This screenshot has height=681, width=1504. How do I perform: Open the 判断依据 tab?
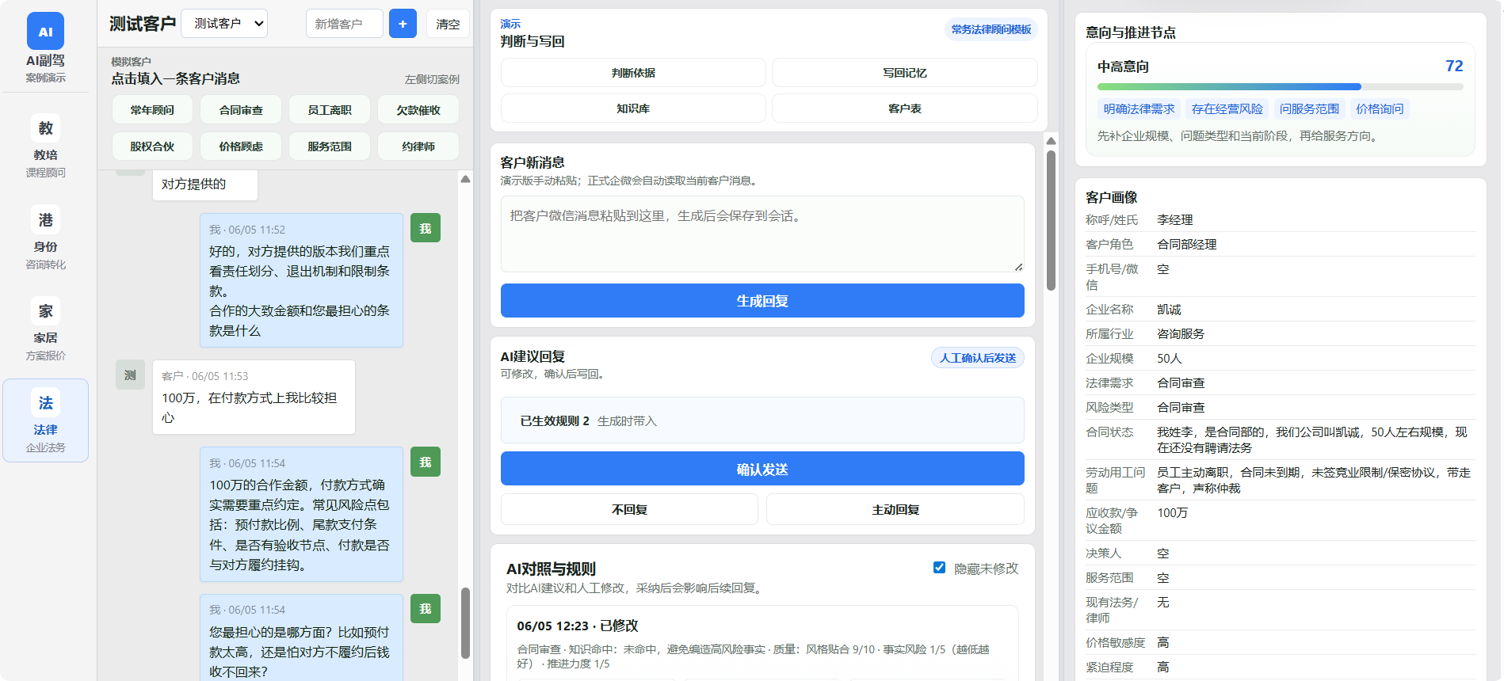(x=633, y=73)
